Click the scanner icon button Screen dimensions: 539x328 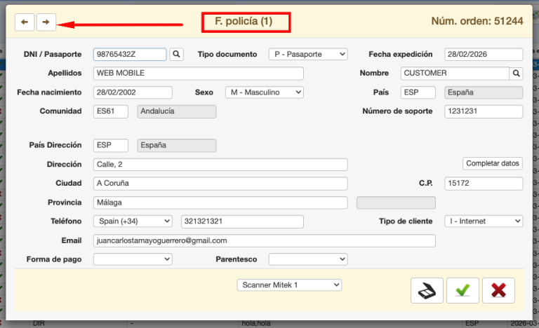click(x=427, y=290)
